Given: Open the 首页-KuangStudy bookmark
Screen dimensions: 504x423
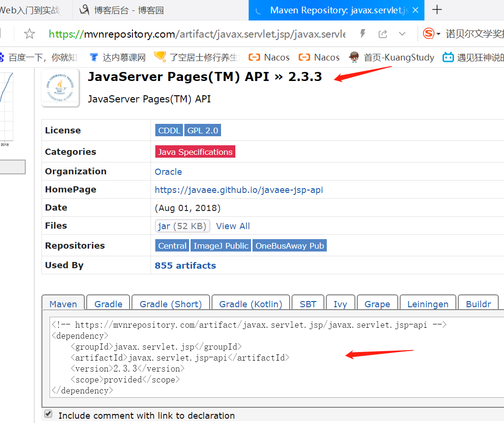Looking at the screenshot, I should point(392,58).
